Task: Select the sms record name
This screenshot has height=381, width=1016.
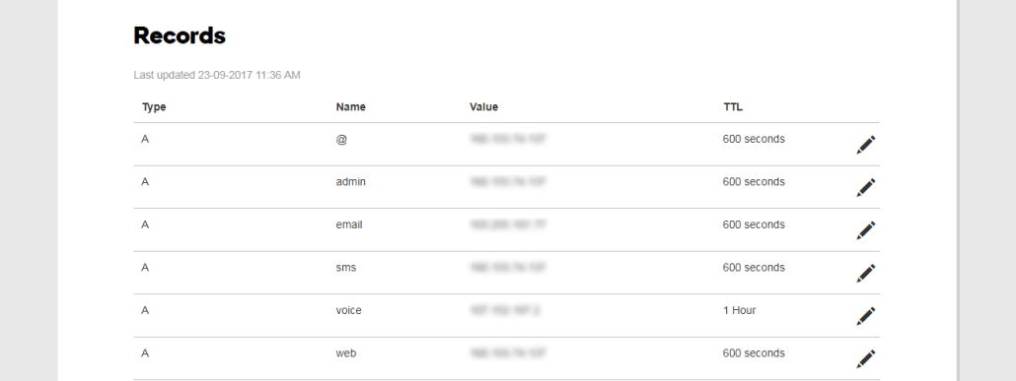Action: point(346,268)
